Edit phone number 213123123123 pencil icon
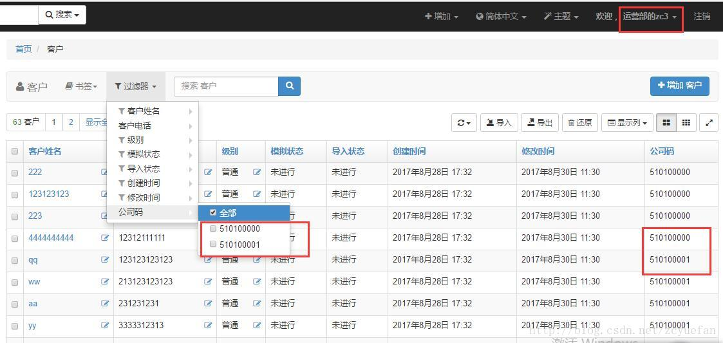Screen dimensions: 723x343 tap(209, 282)
